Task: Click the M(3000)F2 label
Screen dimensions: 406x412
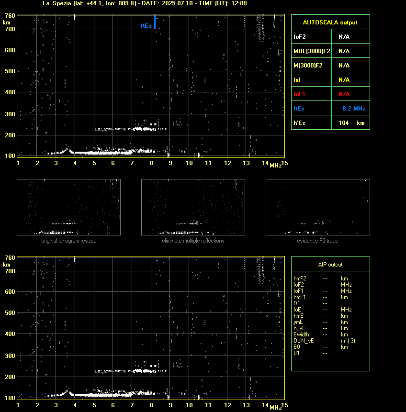Action: point(308,66)
